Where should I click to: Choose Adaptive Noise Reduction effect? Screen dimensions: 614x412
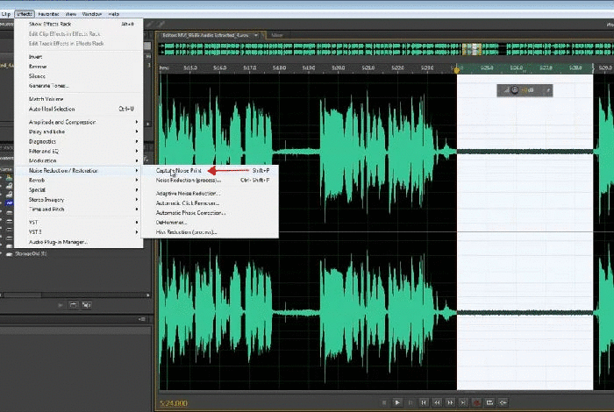tap(188, 193)
